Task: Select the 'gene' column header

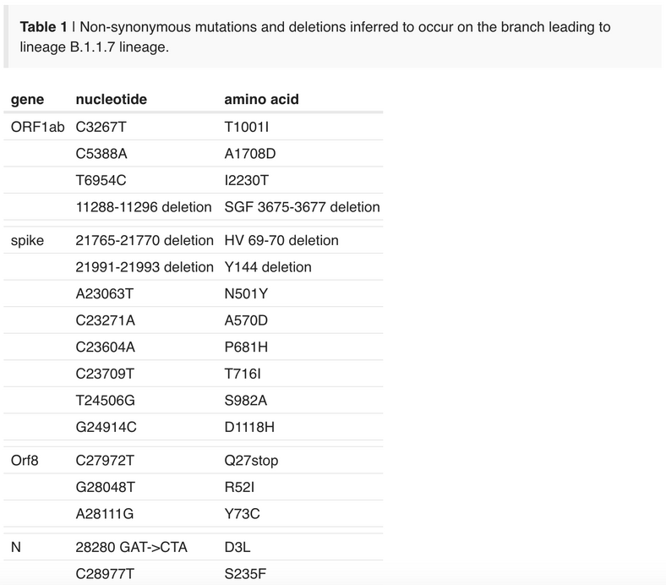Action: pyautogui.click(x=28, y=100)
